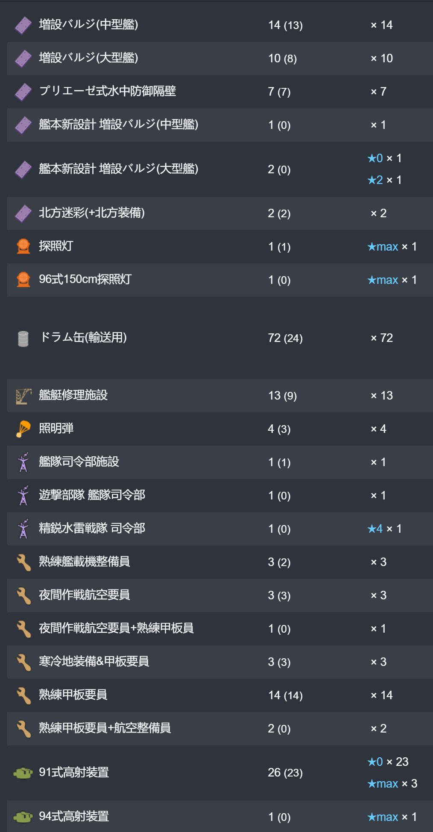Image resolution: width=433 pixels, height=832 pixels.
Task: Click the wrench icon beside 熟練艦載機整備員
Action: [23, 562]
